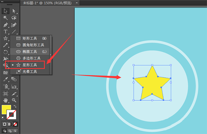Viewport: 207px width, 134px height.
Task: Activate the Artboard tool
Action: [x=6, y=94]
